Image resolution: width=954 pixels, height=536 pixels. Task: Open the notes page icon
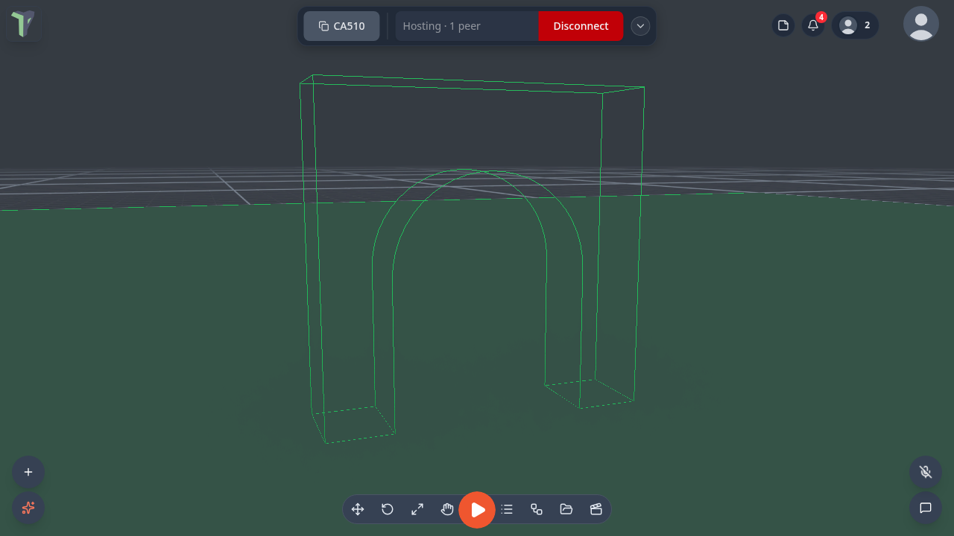tap(783, 25)
